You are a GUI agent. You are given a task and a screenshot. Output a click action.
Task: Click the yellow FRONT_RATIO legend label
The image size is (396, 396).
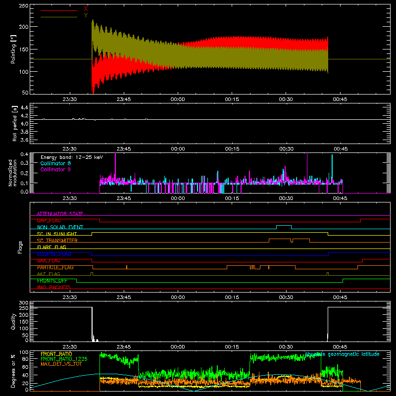[56, 354]
